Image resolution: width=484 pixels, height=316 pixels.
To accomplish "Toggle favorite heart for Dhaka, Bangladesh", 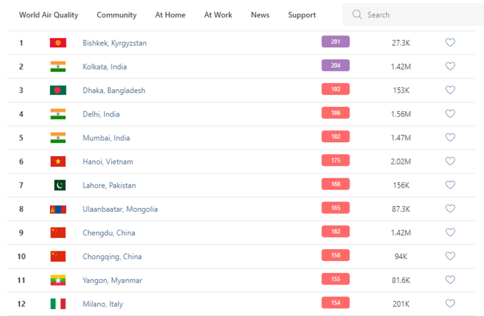I will (x=450, y=90).
